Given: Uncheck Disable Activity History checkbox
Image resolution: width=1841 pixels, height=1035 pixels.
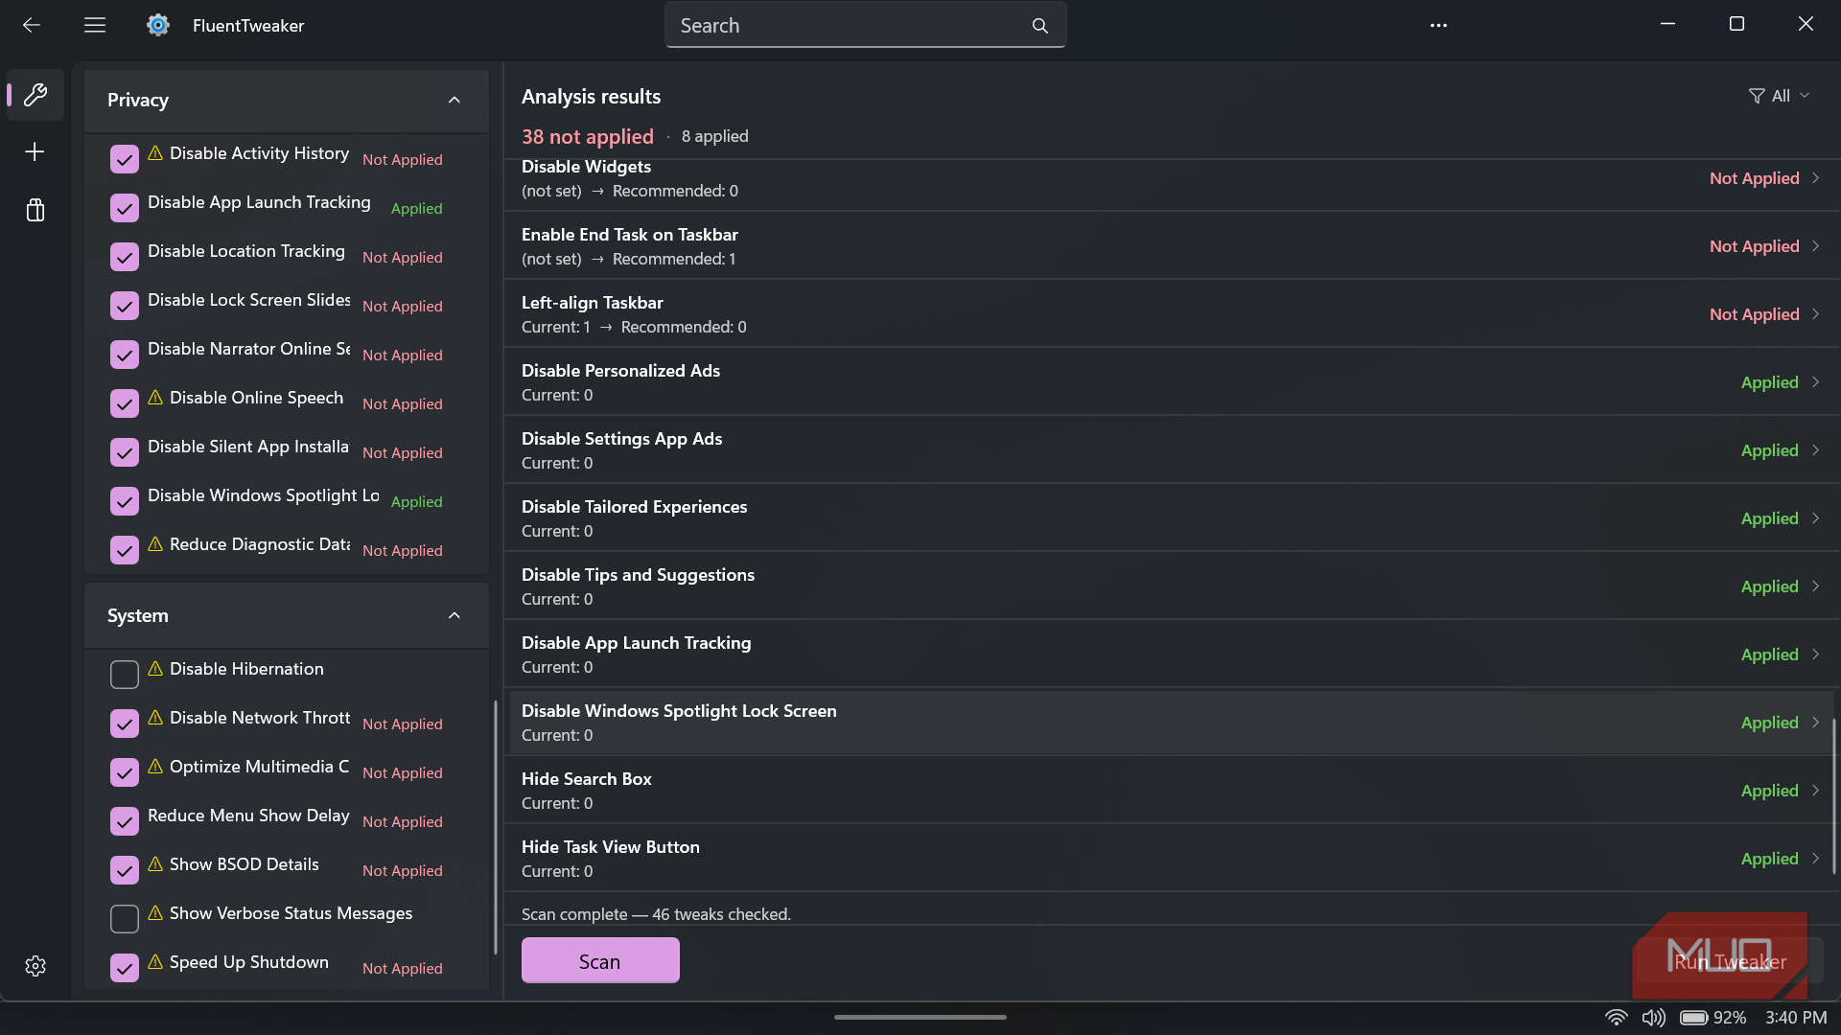Looking at the screenshot, I should (125, 159).
